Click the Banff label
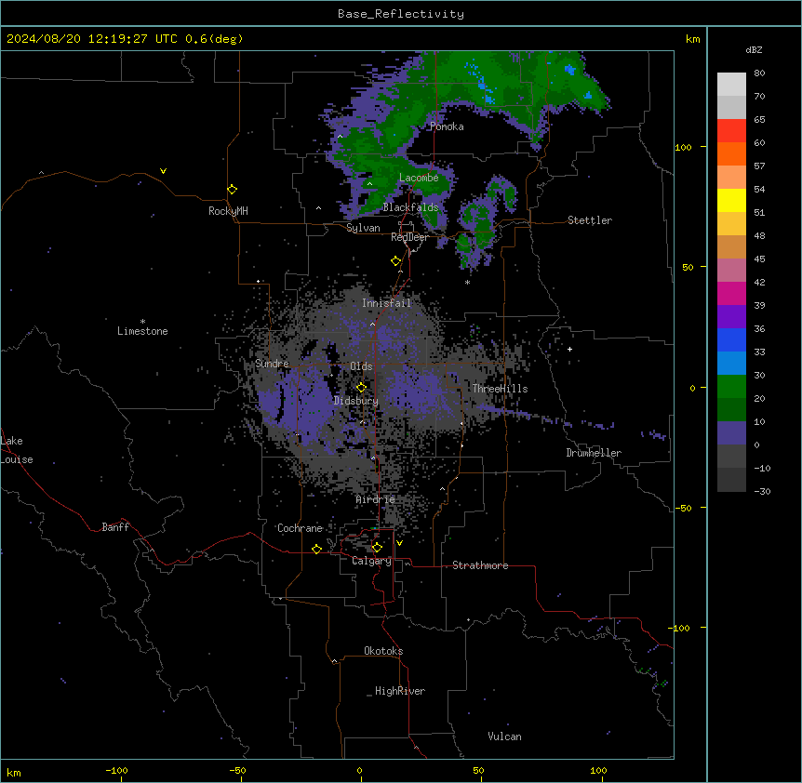This screenshot has height=783, width=802. (x=115, y=527)
